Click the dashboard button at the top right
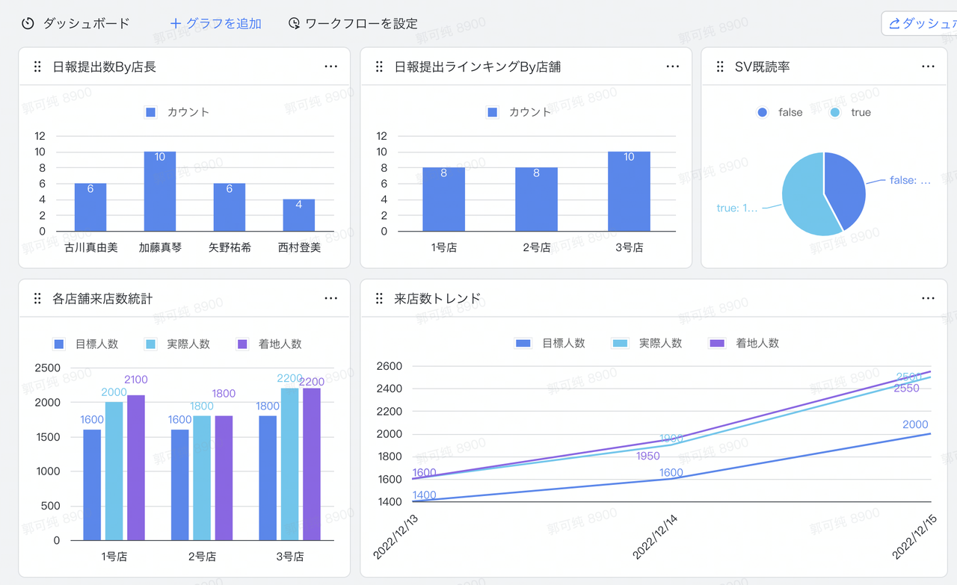Viewport: 957px width, 585px height. (927, 23)
